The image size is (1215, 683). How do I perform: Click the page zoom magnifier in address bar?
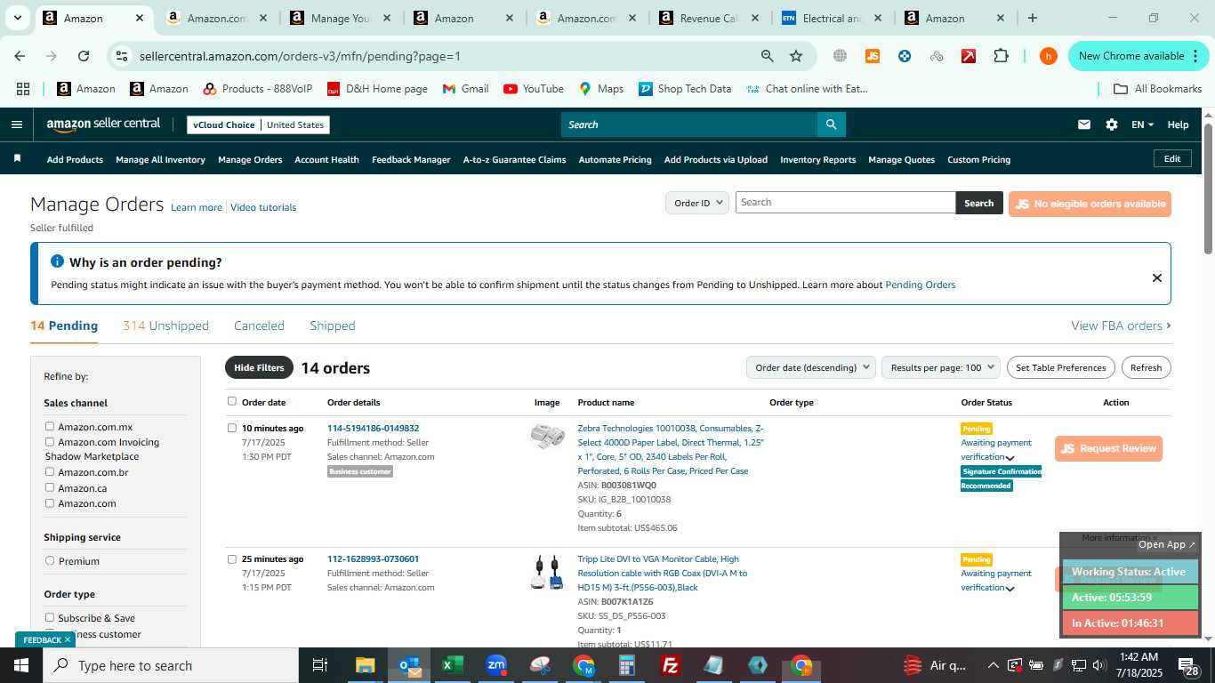[767, 56]
